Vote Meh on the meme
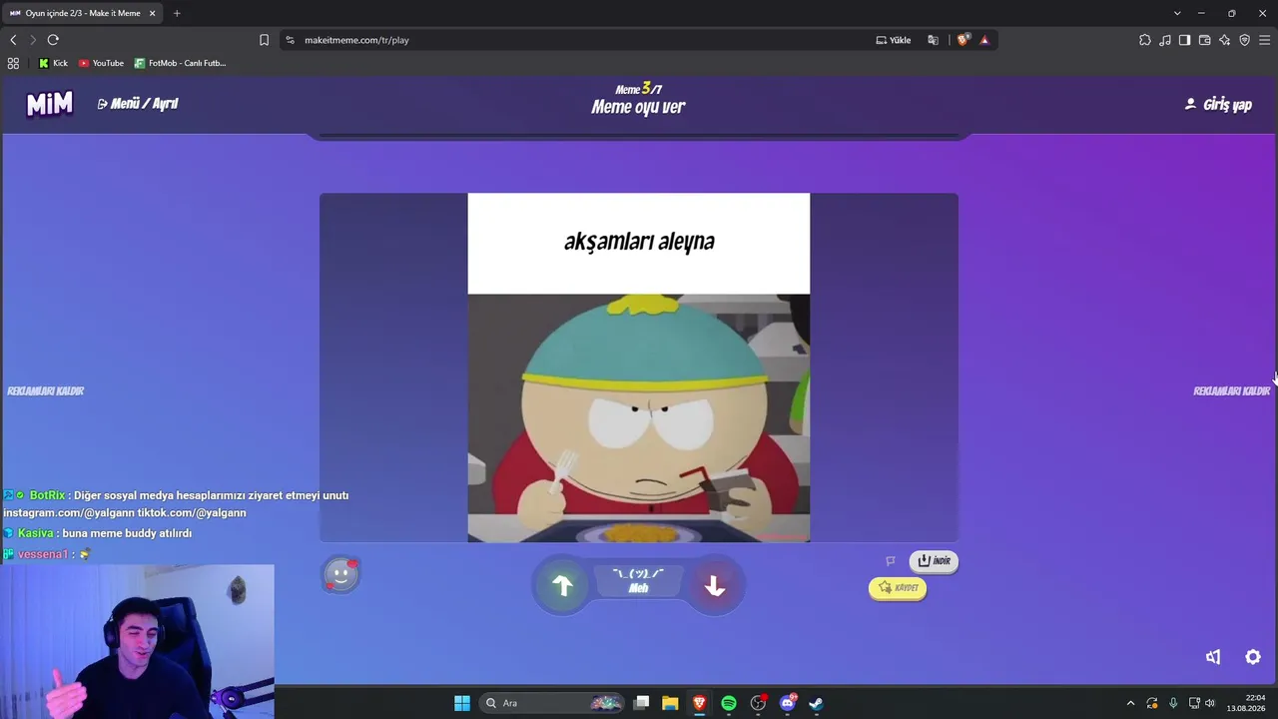This screenshot has height=719, width=1278. tap(638, 581)
